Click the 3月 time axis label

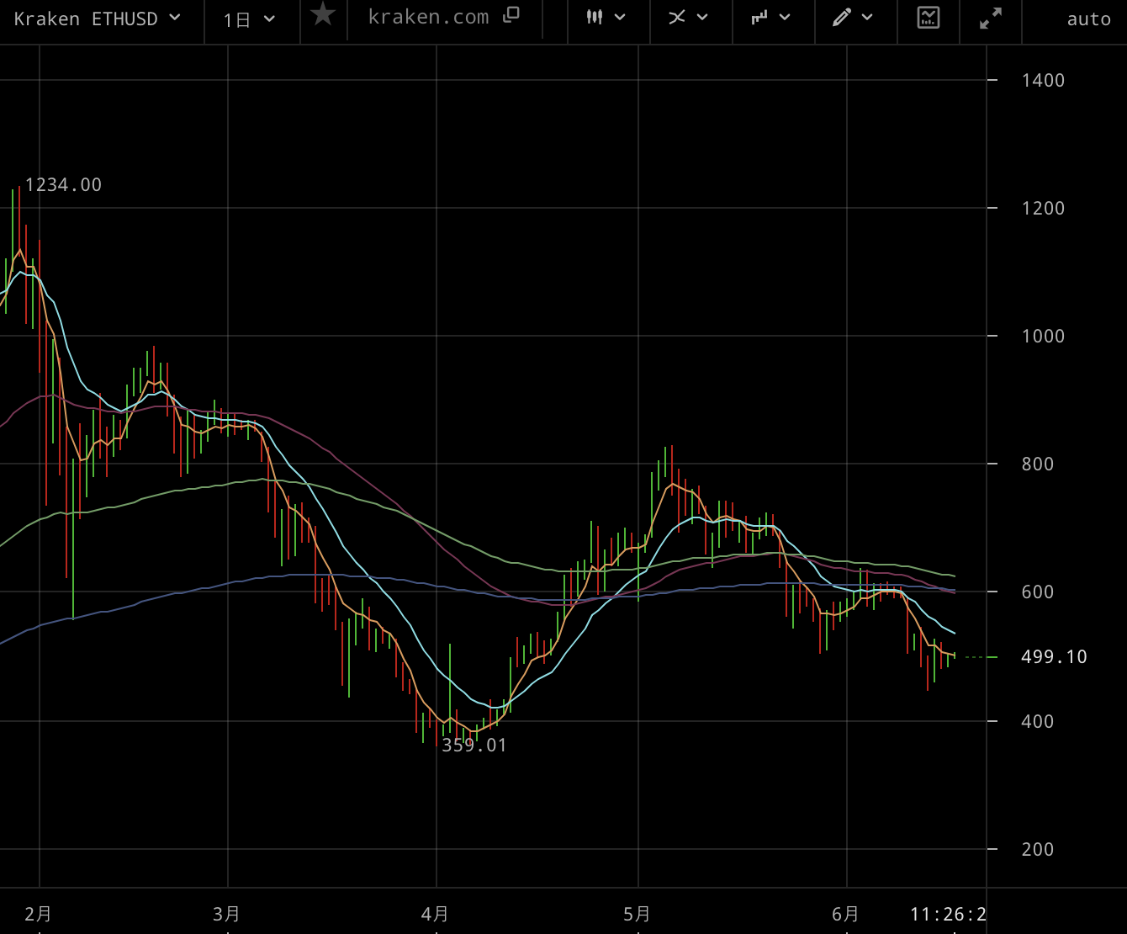pyautogui.click(x=226, y=914)
